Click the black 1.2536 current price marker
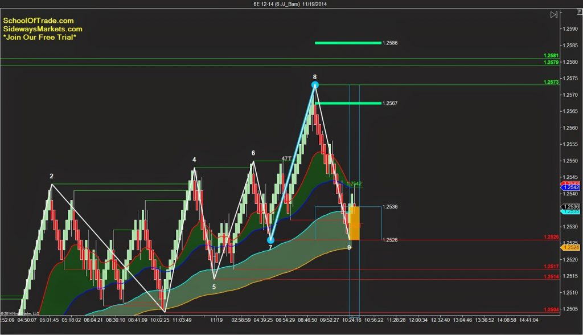This screenshot has width=583, height=335. (571, 207)
